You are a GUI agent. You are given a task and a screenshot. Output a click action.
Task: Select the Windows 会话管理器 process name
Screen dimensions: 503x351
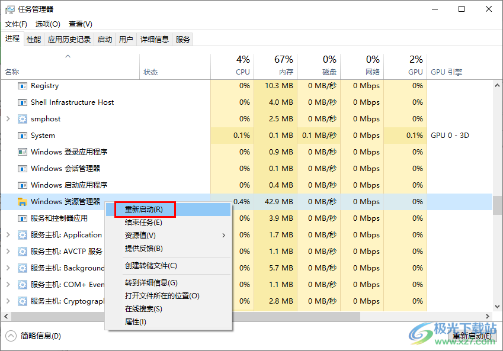[65, 169]
